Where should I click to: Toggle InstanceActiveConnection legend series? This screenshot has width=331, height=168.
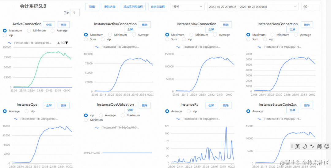point(117,47)
